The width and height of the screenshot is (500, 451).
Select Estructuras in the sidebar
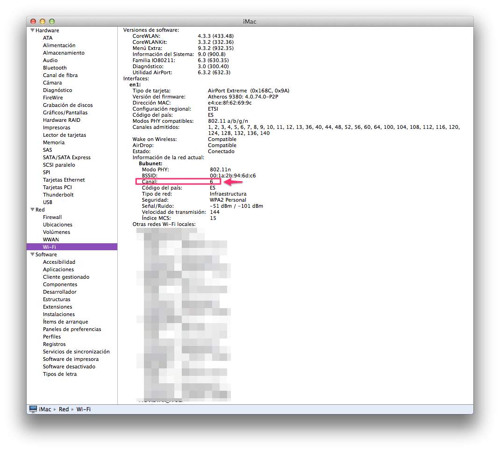tap(57, 299)
